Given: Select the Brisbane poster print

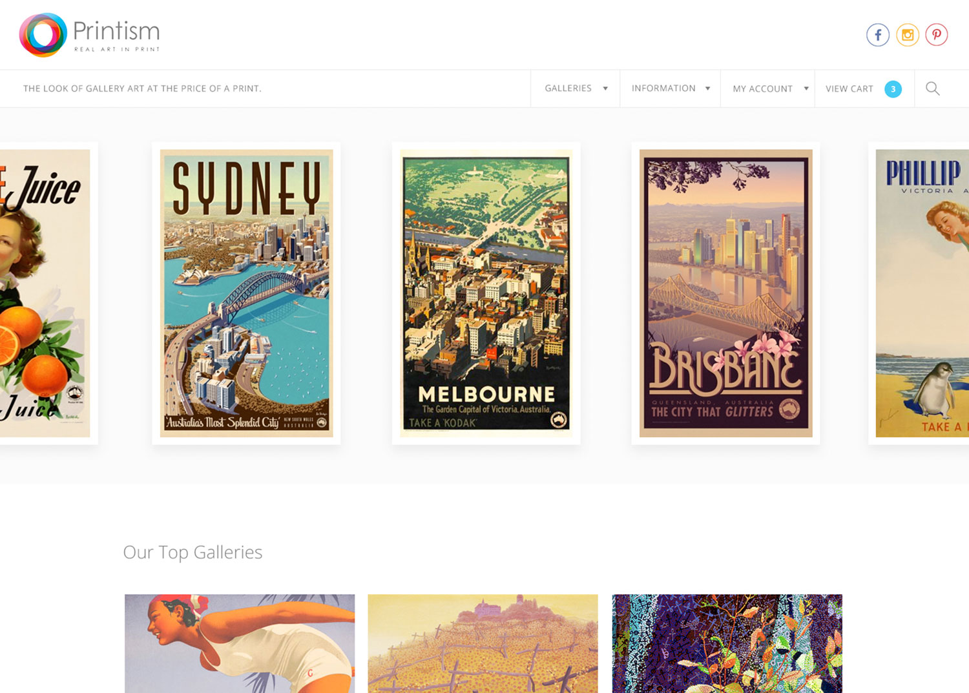Looking at the screenshot, I should coord(725,293).
